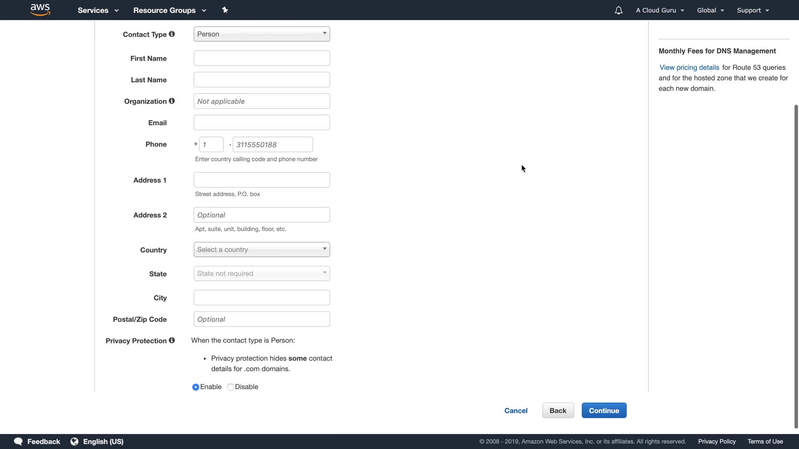Open the Resource Groups menu
Image resolution: width=799 pixels, height=449 pixels.
tap(169, 10)
